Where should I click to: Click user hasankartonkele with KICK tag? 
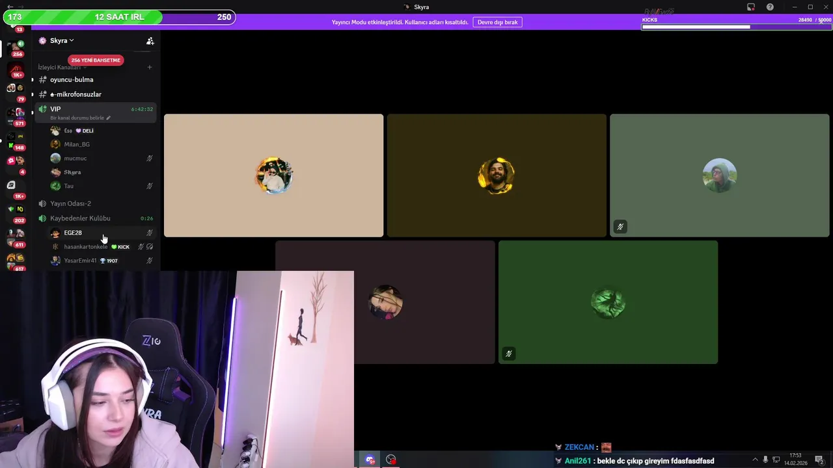click(x=102, y=247)
